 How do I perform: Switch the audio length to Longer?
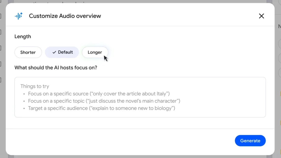pyautogui.click(x=95, y=52)
